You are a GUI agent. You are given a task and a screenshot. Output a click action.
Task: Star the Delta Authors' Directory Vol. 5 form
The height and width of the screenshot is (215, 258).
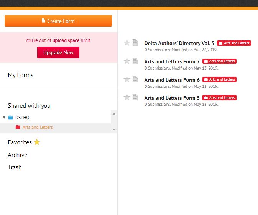[127, 43]
